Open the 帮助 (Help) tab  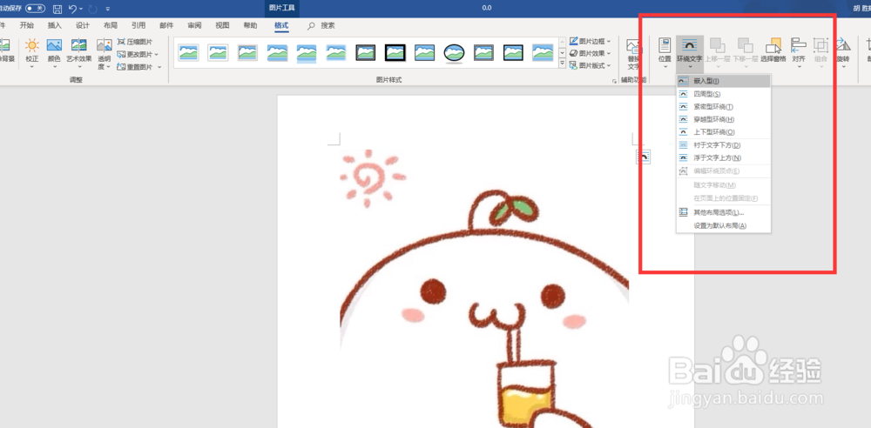(251, 25)
